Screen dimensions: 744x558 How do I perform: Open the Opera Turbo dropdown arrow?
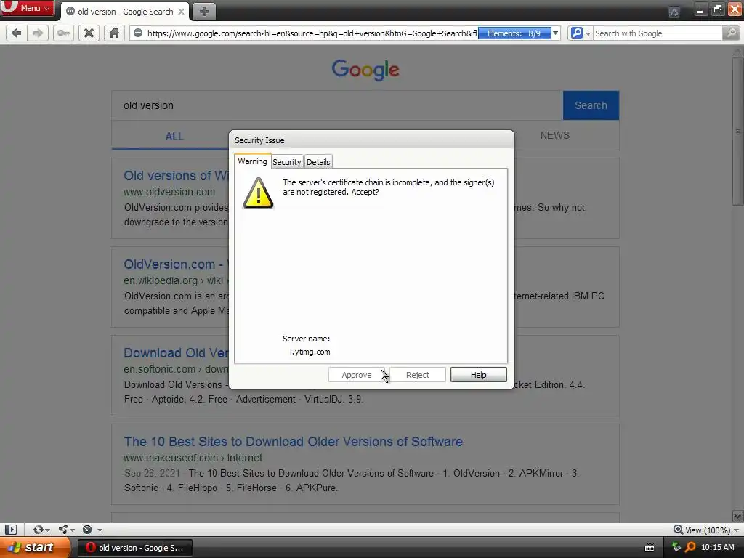[100, 530]
